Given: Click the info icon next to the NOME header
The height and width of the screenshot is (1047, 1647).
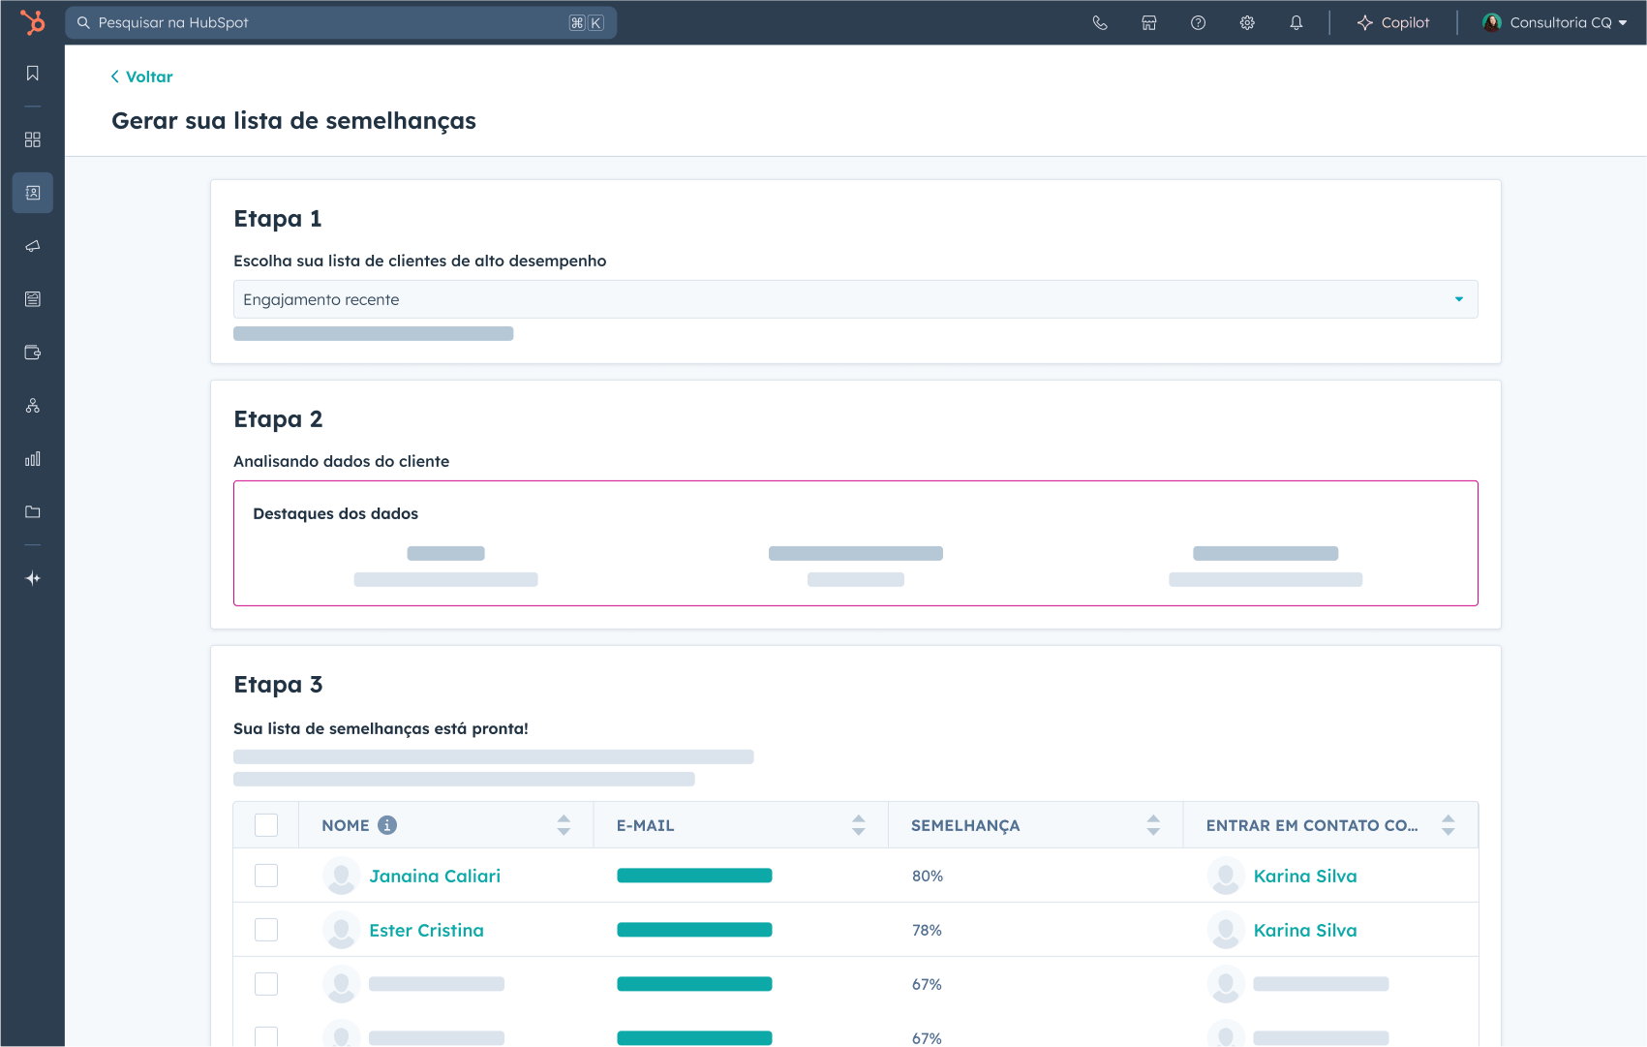Looking at the screenshot, I should (387, 825).
